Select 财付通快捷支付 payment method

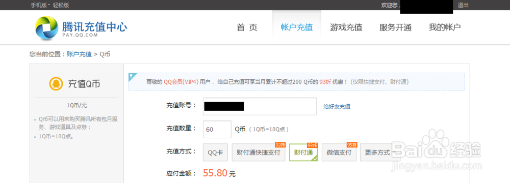coord(259,152)
